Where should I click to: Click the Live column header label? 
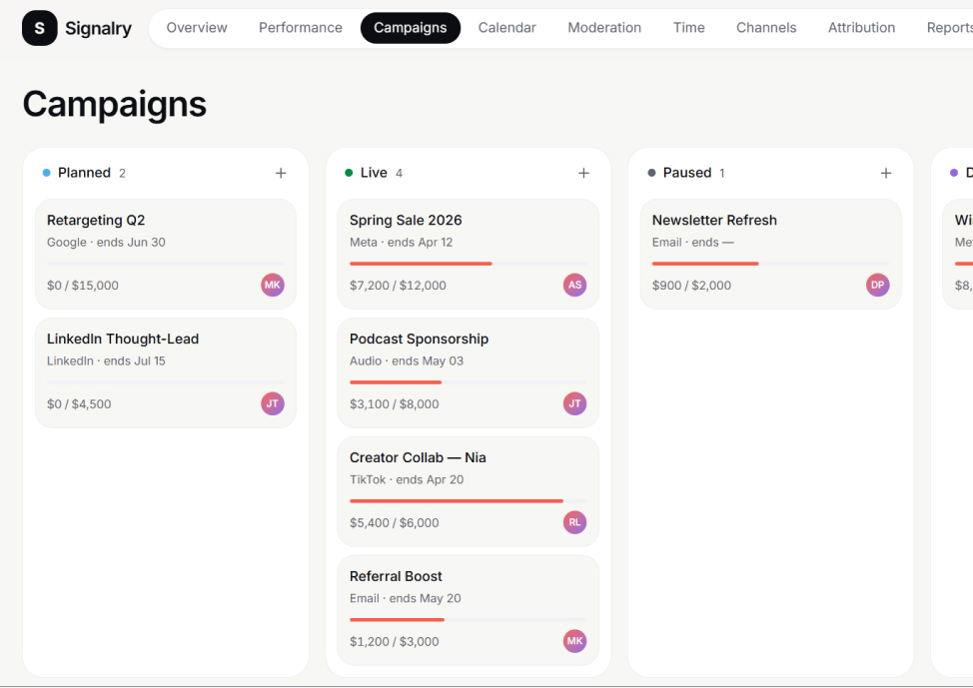374,173
